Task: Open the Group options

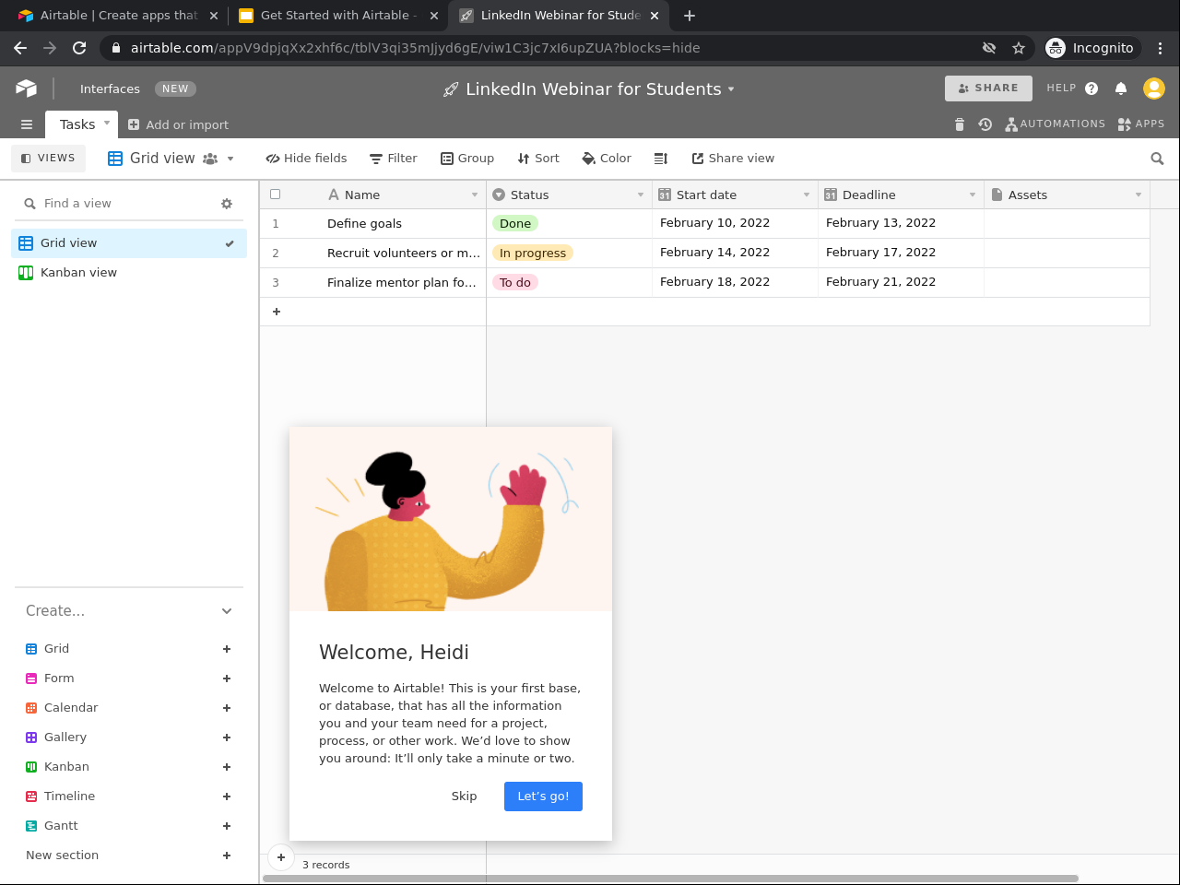Action: click(x=467, y=159)
